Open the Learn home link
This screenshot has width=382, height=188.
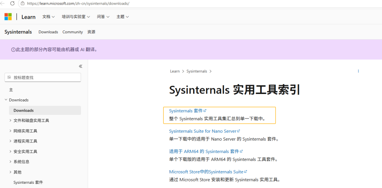point(29,17)
